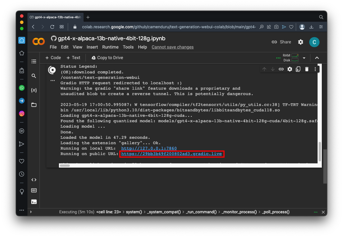Screen dimensions: 343x237
Task: Open cell editor settings gear
Action: [290, 69]
